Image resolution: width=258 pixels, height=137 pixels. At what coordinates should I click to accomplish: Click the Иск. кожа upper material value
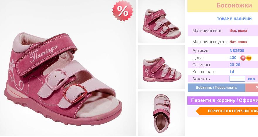[x=238, y=31]
